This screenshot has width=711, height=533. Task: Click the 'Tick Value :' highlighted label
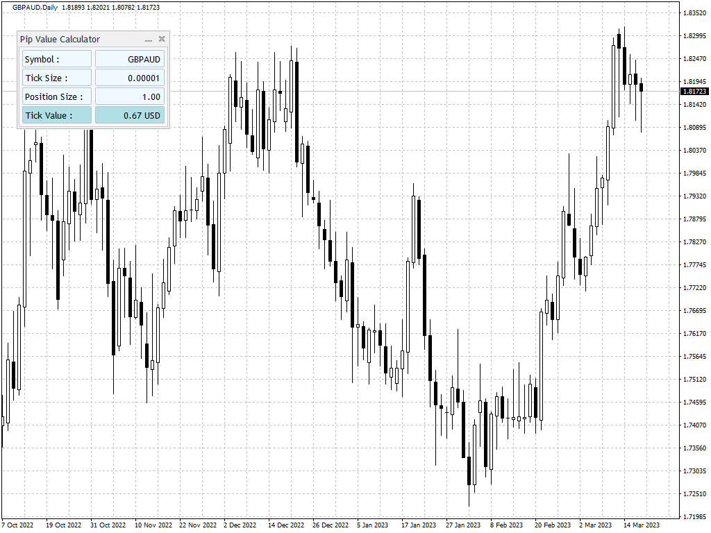click(57, 116)
